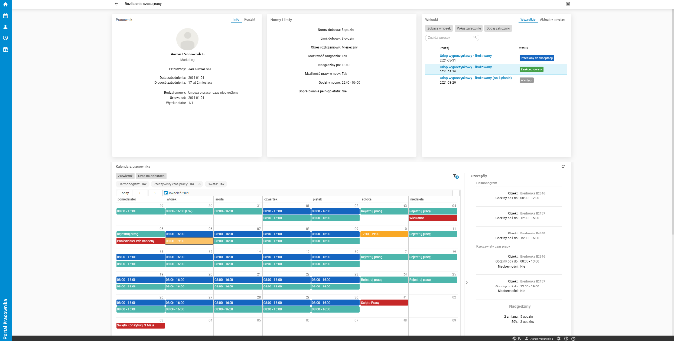
Task: Select the Wszystkie requests tab
Action: pos(528,20)
